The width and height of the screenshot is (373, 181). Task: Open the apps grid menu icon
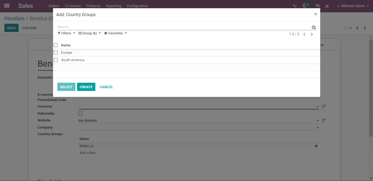coord(7,6)
